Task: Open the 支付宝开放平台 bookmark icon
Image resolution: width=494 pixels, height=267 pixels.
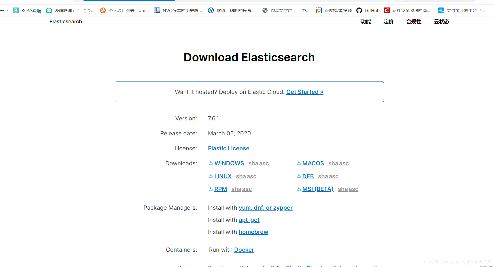Action: pyautogui.click(x=441, y=10)
